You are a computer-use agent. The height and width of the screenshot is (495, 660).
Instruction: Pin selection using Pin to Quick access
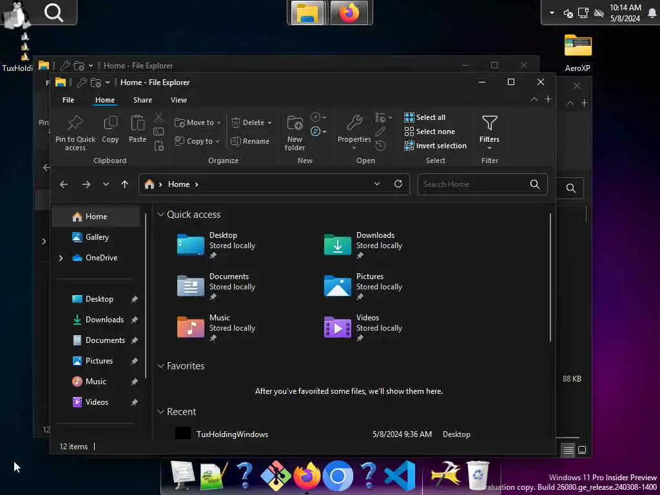pos(75,133)
